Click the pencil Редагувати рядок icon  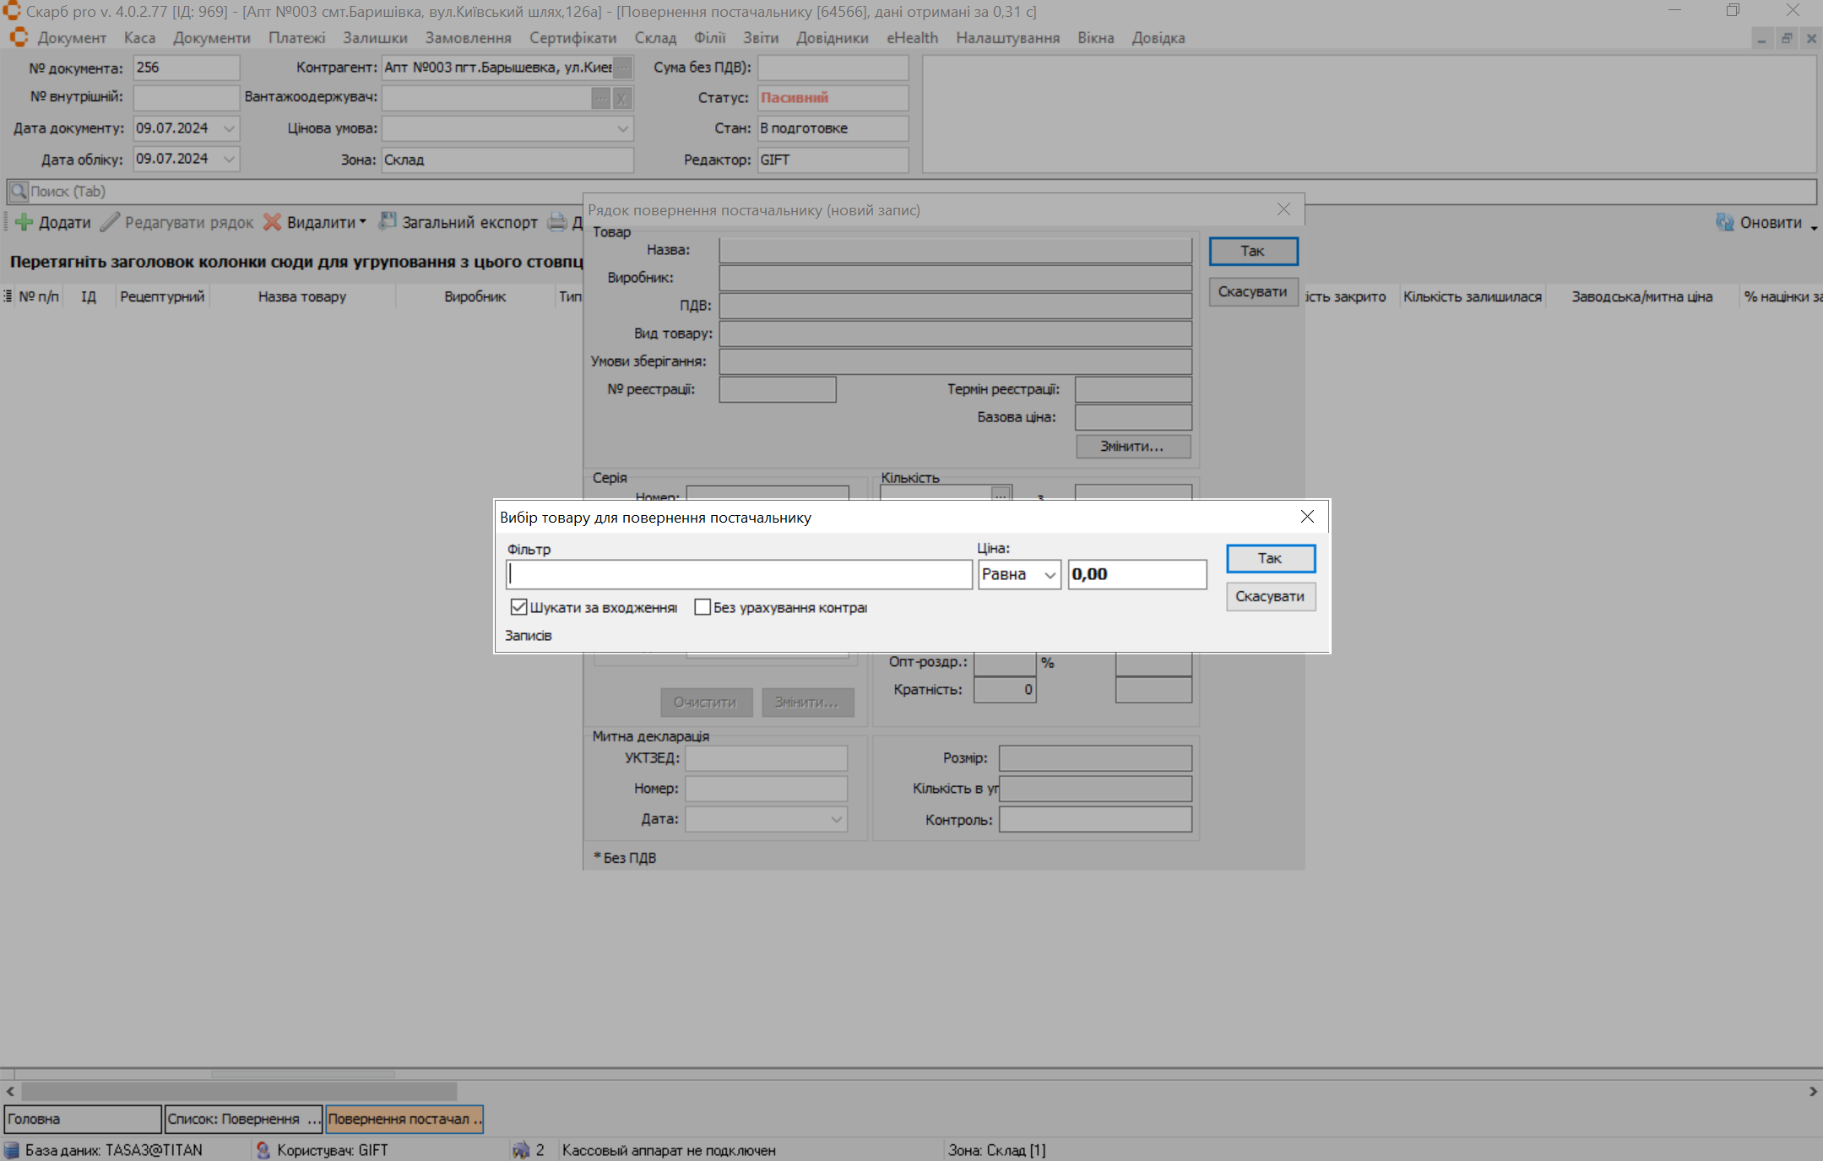click(x=110, y=222)
